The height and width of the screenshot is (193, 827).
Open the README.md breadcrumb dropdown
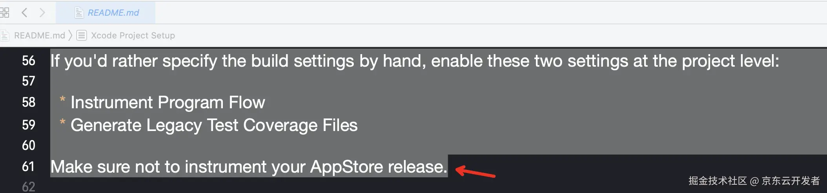pos(39,35)
